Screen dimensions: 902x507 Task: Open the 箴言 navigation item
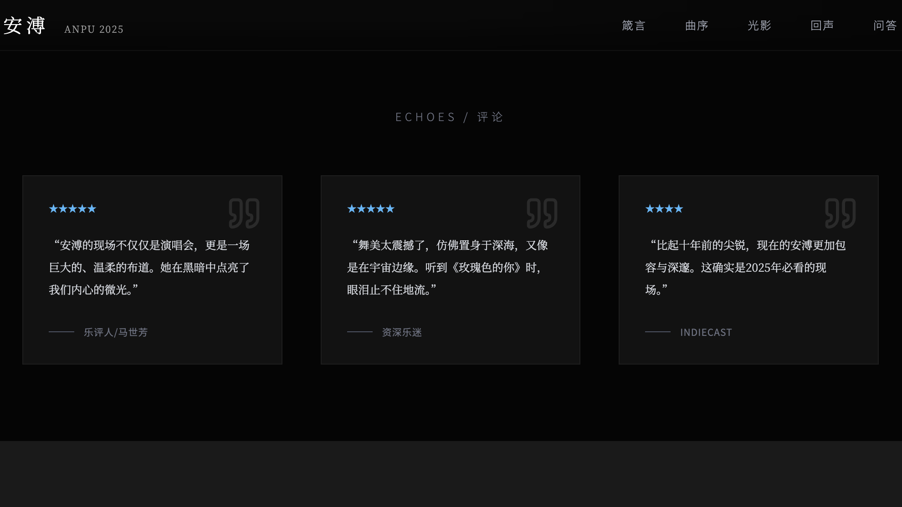(634, 25)
